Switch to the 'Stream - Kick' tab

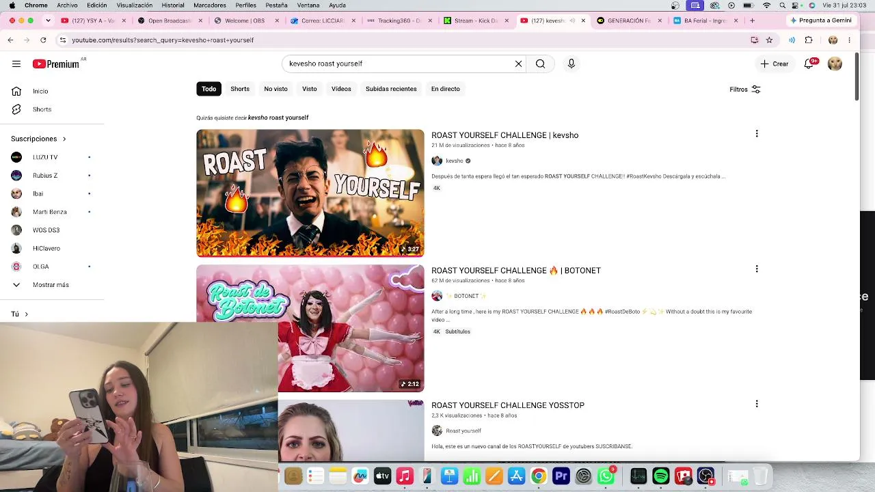[475, 20]
